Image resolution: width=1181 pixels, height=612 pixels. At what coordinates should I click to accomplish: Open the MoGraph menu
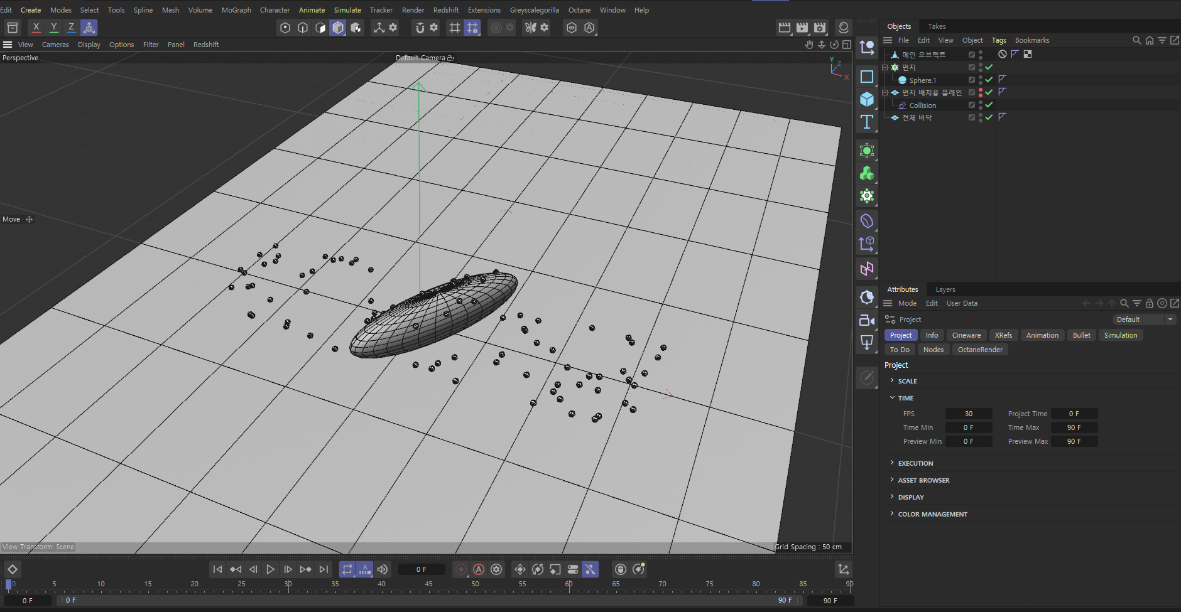tap(236, 10)
